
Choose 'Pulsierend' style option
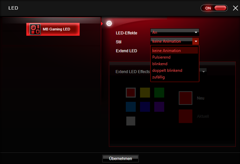[175, 57]
